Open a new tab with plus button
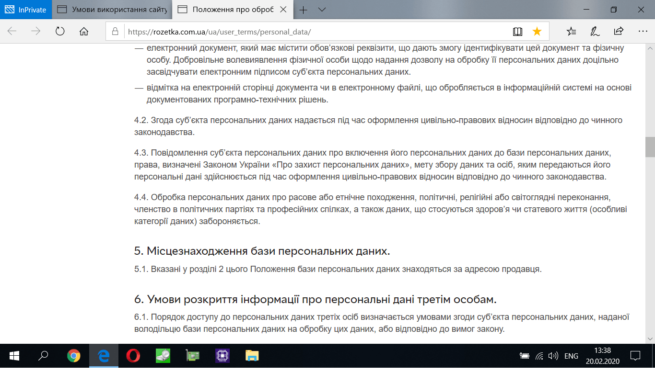 pyautogui.click(x=304, y=10)
